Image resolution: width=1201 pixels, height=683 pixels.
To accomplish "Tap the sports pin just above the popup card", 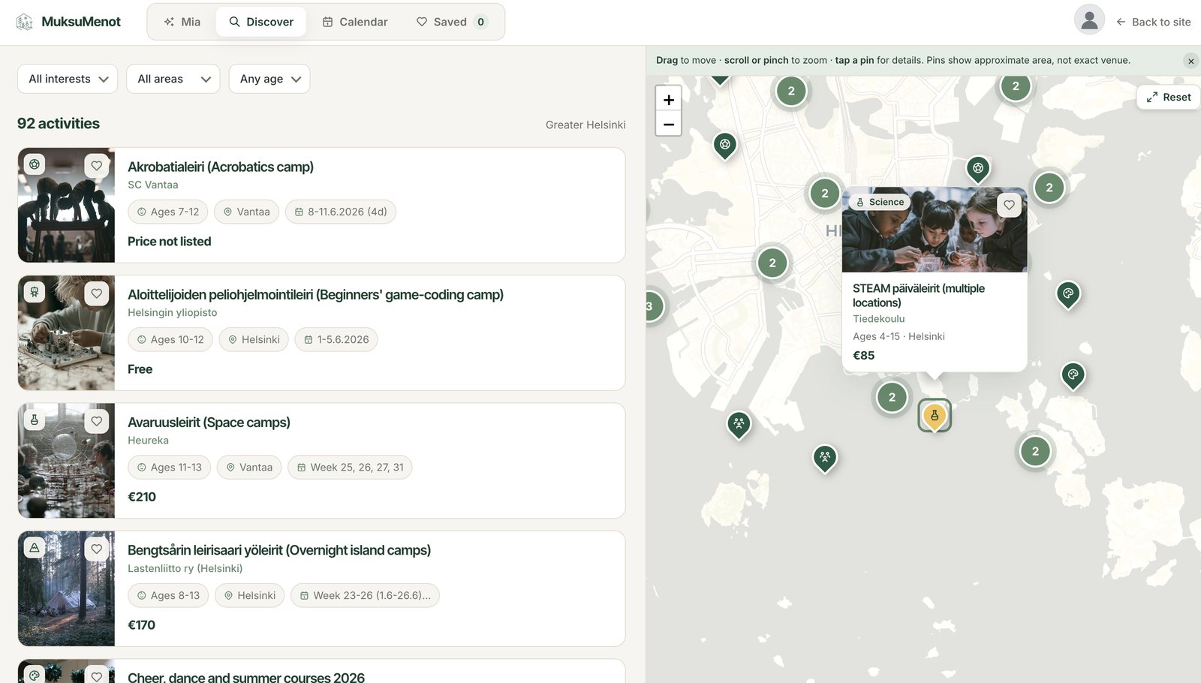I will point(978,169).
